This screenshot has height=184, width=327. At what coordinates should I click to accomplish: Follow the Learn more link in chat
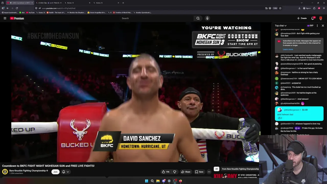click(x=288, y=49)
